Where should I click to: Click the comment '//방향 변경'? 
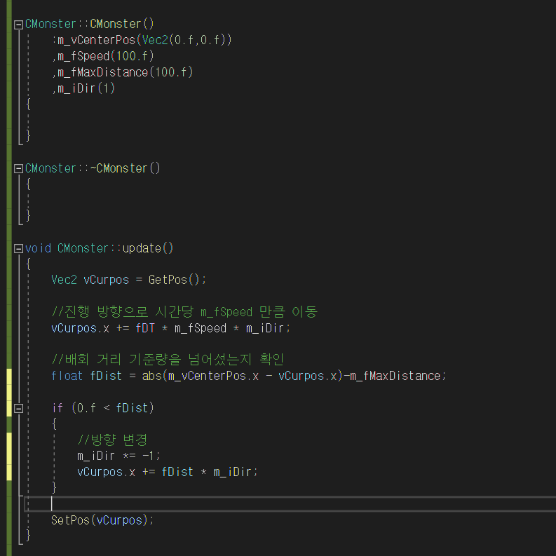pos(112,440)
